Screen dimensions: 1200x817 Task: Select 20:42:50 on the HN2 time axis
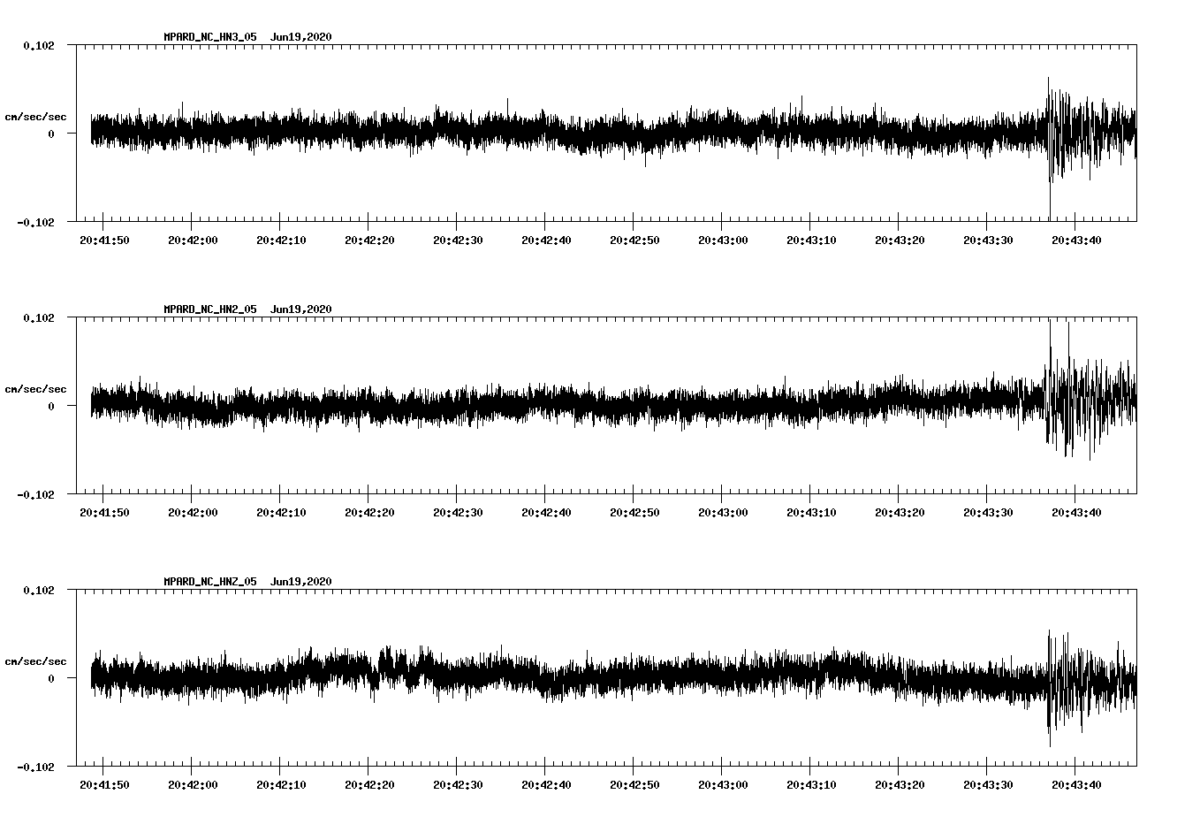[x=634, y=512]
